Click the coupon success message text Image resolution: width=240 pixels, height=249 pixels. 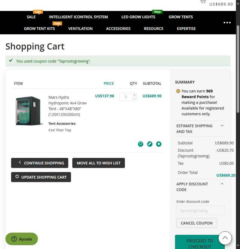pos(53,61)
